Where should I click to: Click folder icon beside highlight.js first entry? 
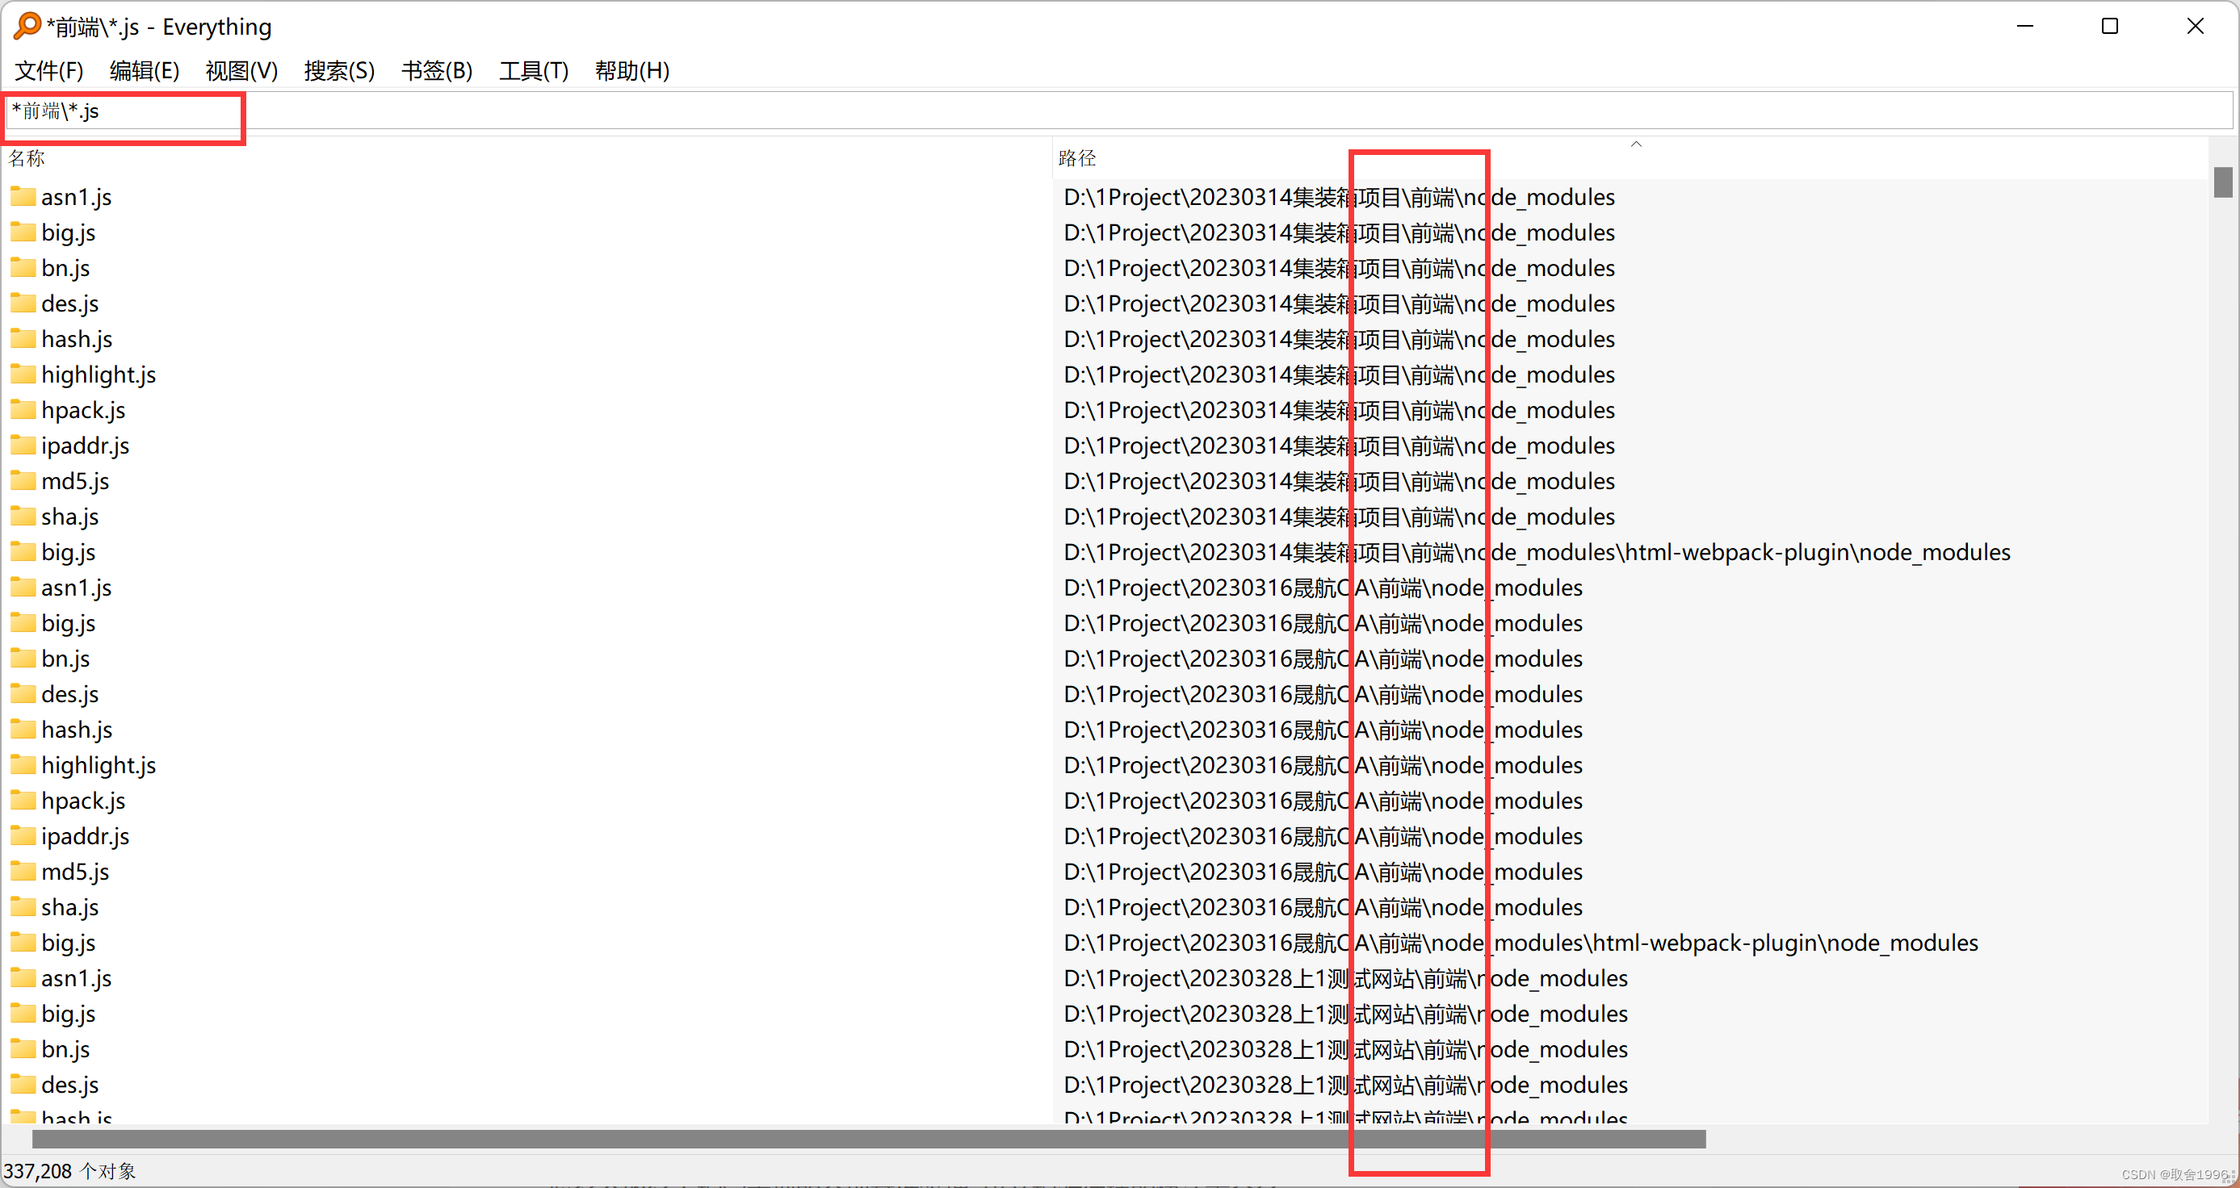click(23, 374)
